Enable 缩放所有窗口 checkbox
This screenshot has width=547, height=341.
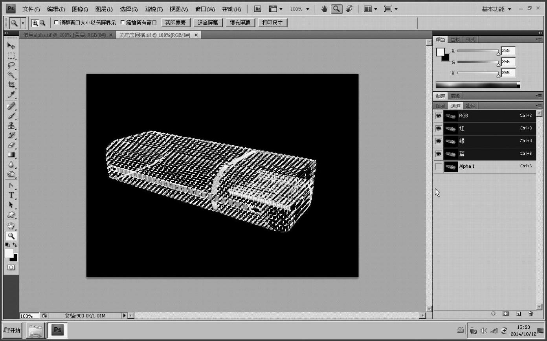tap(123, 23)
